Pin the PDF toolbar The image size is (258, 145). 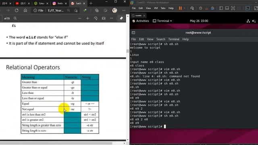click(x=121, y=18)
